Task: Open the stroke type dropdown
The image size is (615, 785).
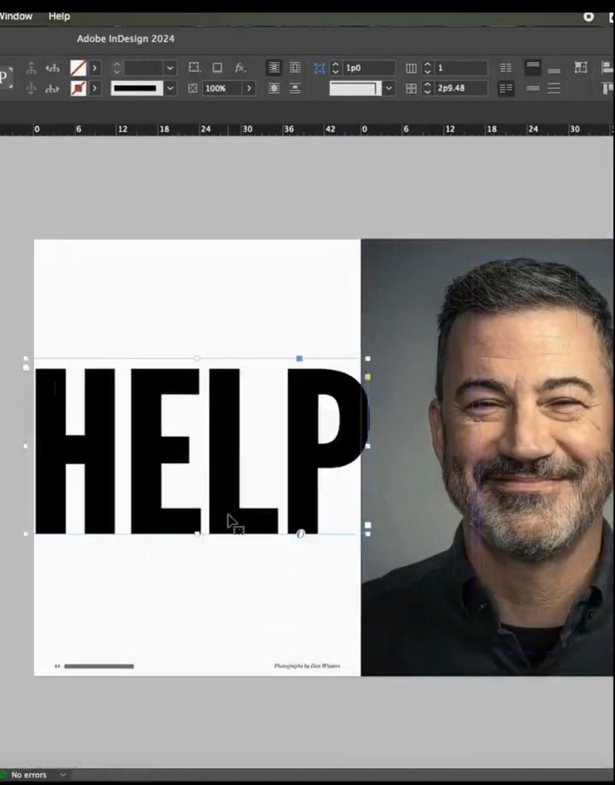Action: coord(170,88)
